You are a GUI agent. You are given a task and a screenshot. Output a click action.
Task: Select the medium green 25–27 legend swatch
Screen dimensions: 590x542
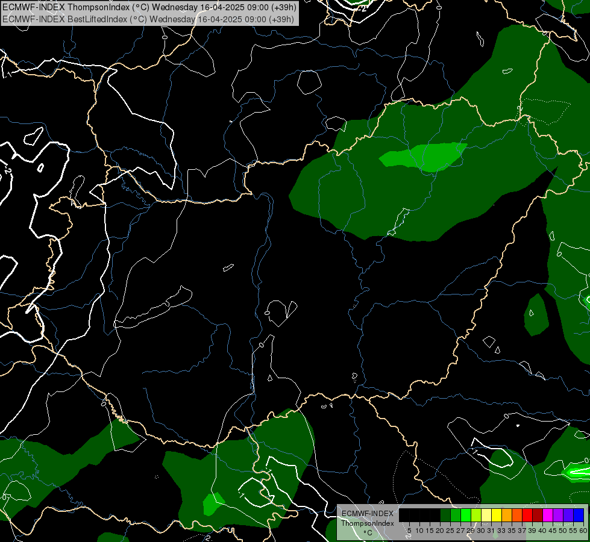point(456,516)
